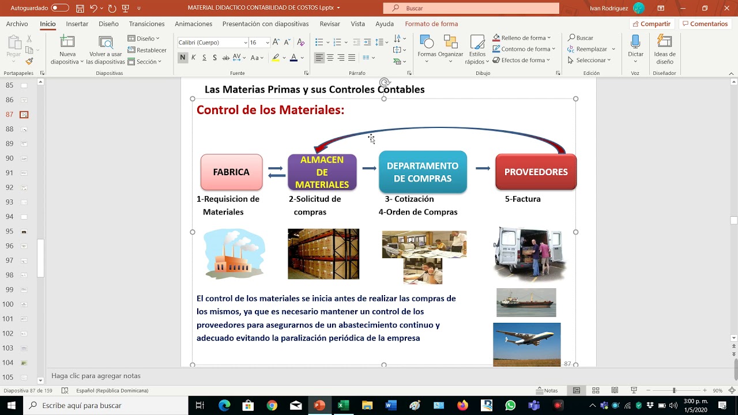Start slideshow from status bar icon
The width and height of the screenshot is (738, 415).
point(634,390)
